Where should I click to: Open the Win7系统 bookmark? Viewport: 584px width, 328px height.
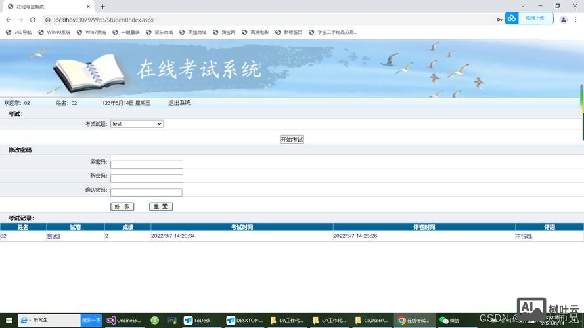coord(91,32)
